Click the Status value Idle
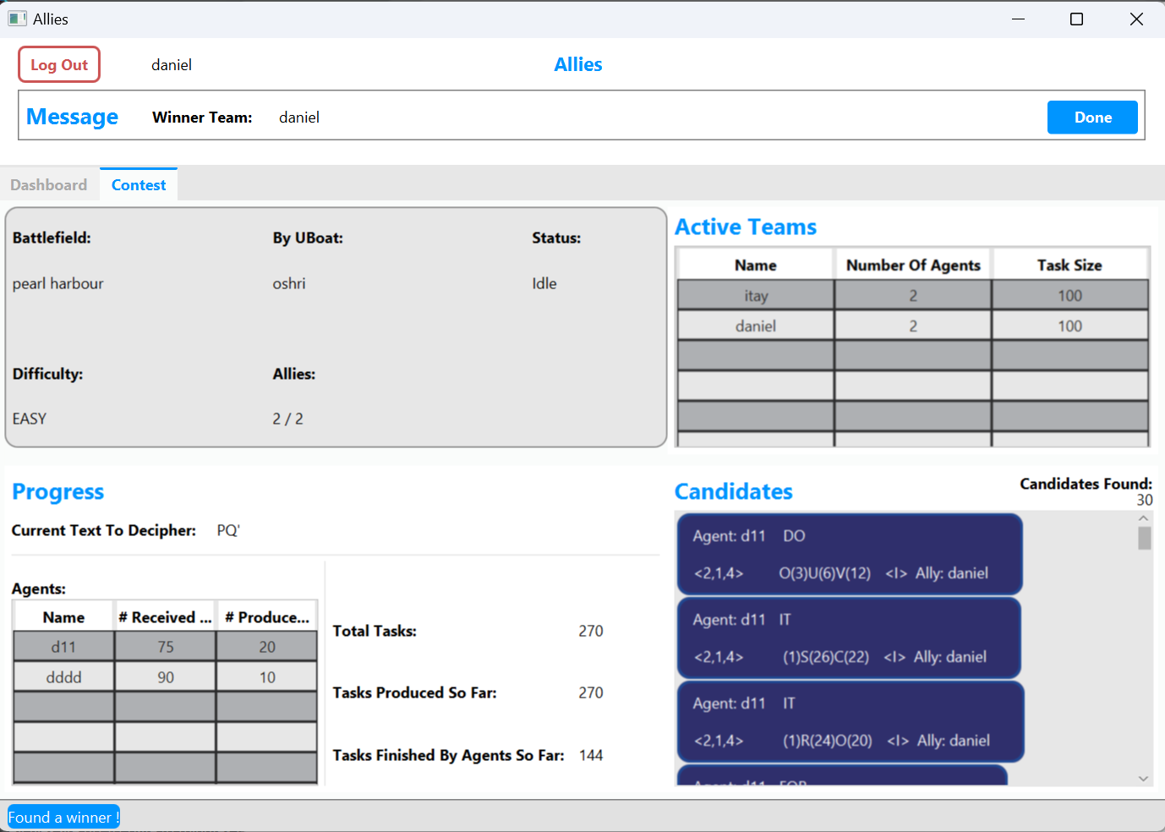 [x=544, y=284]
